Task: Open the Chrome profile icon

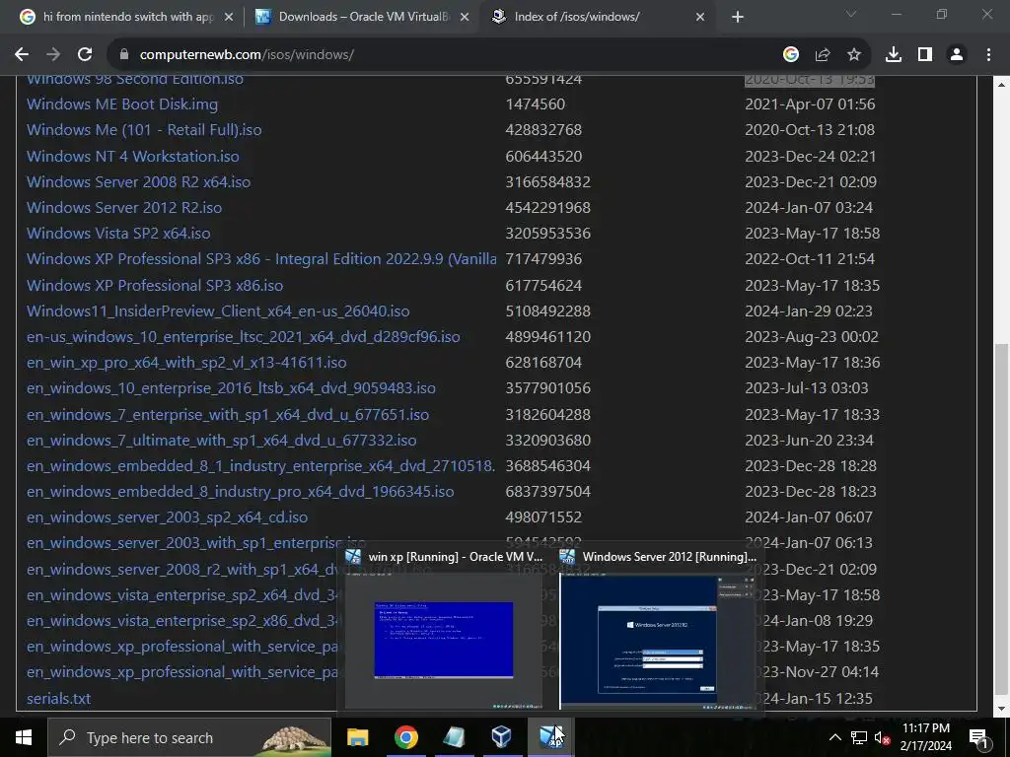Action: pos(957,55)
